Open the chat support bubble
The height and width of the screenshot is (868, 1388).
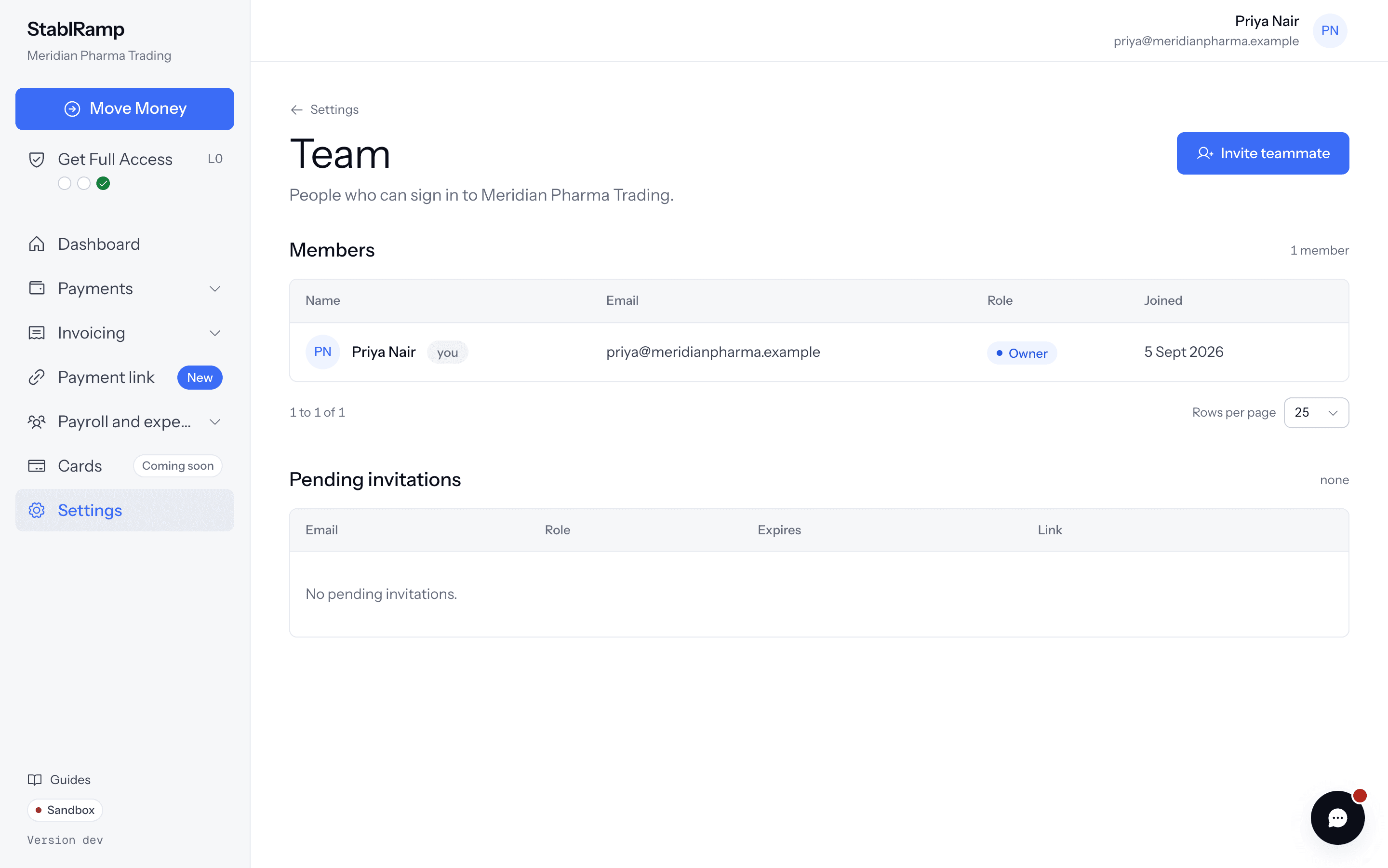1337,817
